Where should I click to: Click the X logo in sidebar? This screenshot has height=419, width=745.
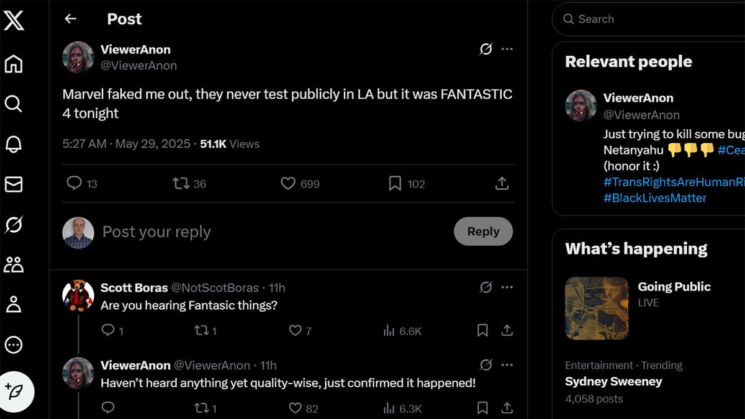[14, 20]
